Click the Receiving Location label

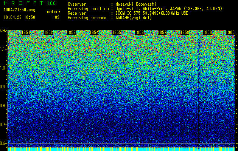pos(88,9)
